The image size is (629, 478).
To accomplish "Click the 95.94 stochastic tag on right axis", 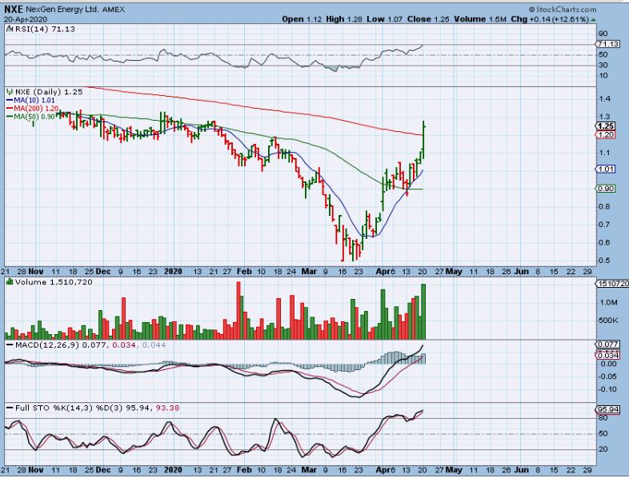I will (x=608, y=409).
